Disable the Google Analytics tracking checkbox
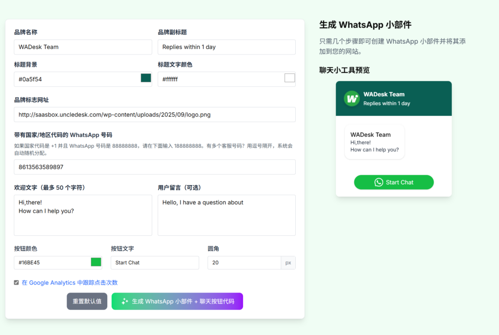Viewport: 499px width, 335px height. pyautogui.click(x=16, y=282)
